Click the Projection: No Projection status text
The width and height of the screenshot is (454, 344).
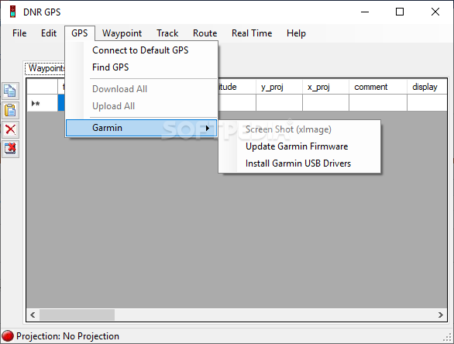pos(67,336)
